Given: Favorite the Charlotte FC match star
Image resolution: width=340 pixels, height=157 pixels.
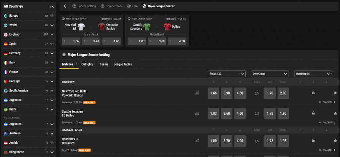Looking at the screenshot, I should point(335,141).
